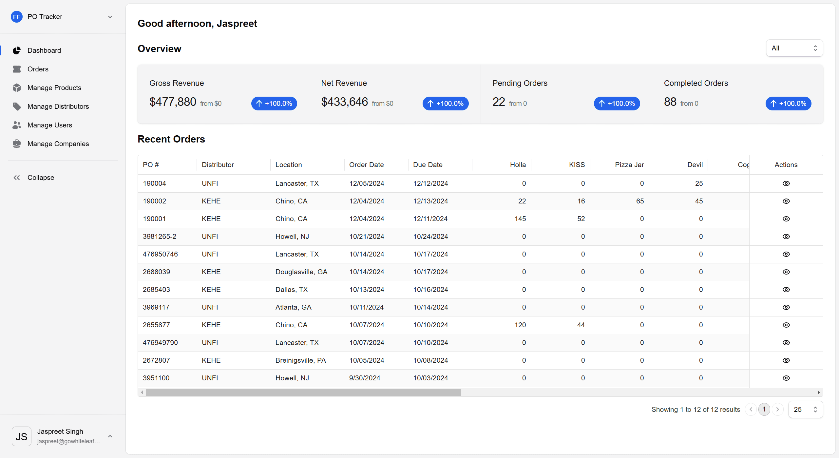Click the Collapse double-chevron icon
This screenshot has height=458, width=839.
[17, 178]
